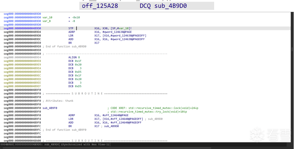The image size is (297, 149).
Task: Click address seg000:000000000004B9DC
Action: coord(22,39)
